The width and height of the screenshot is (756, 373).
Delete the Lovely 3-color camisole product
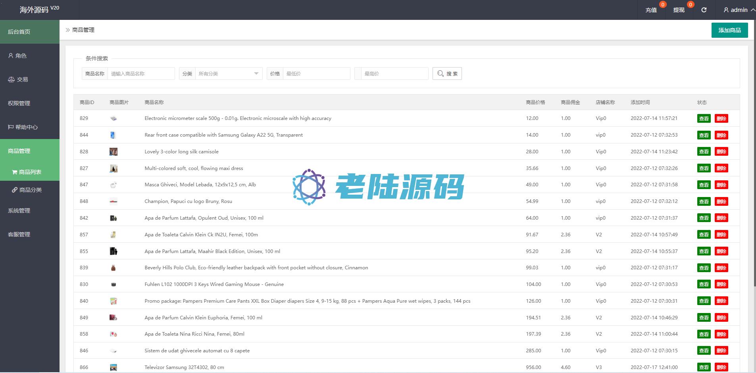point(721,152)
